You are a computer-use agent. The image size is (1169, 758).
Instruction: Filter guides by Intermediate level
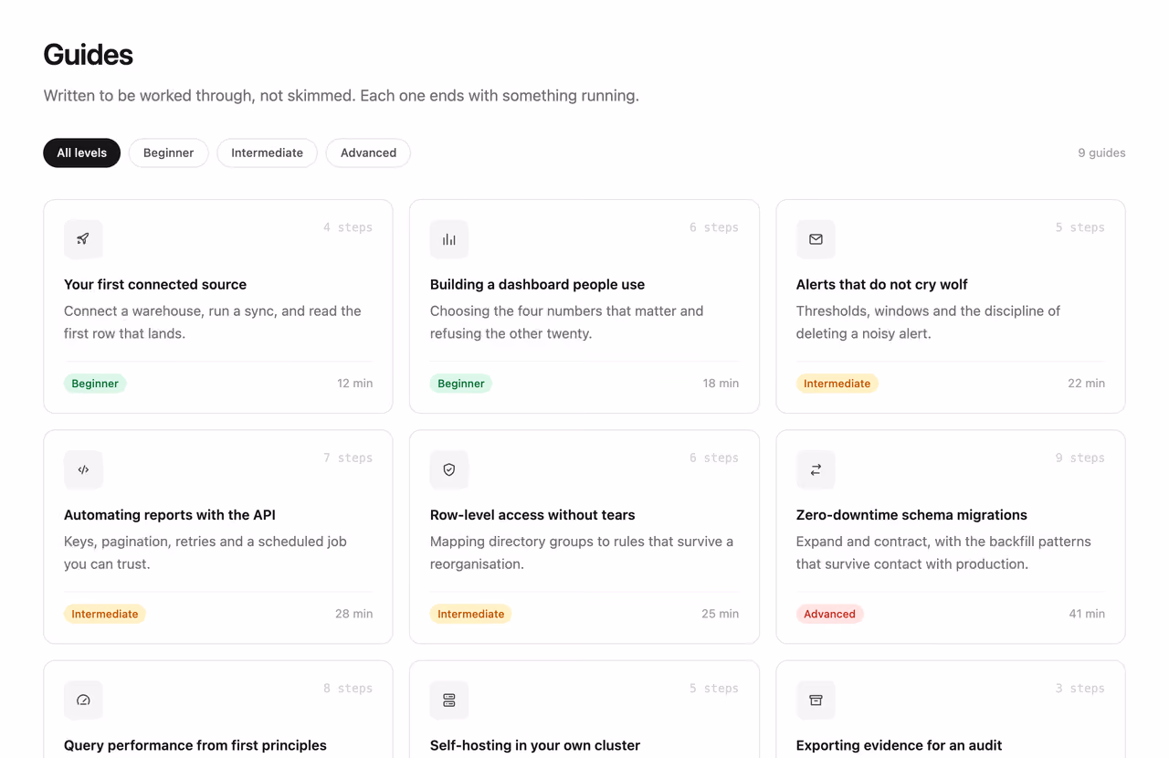coord(267,153)
